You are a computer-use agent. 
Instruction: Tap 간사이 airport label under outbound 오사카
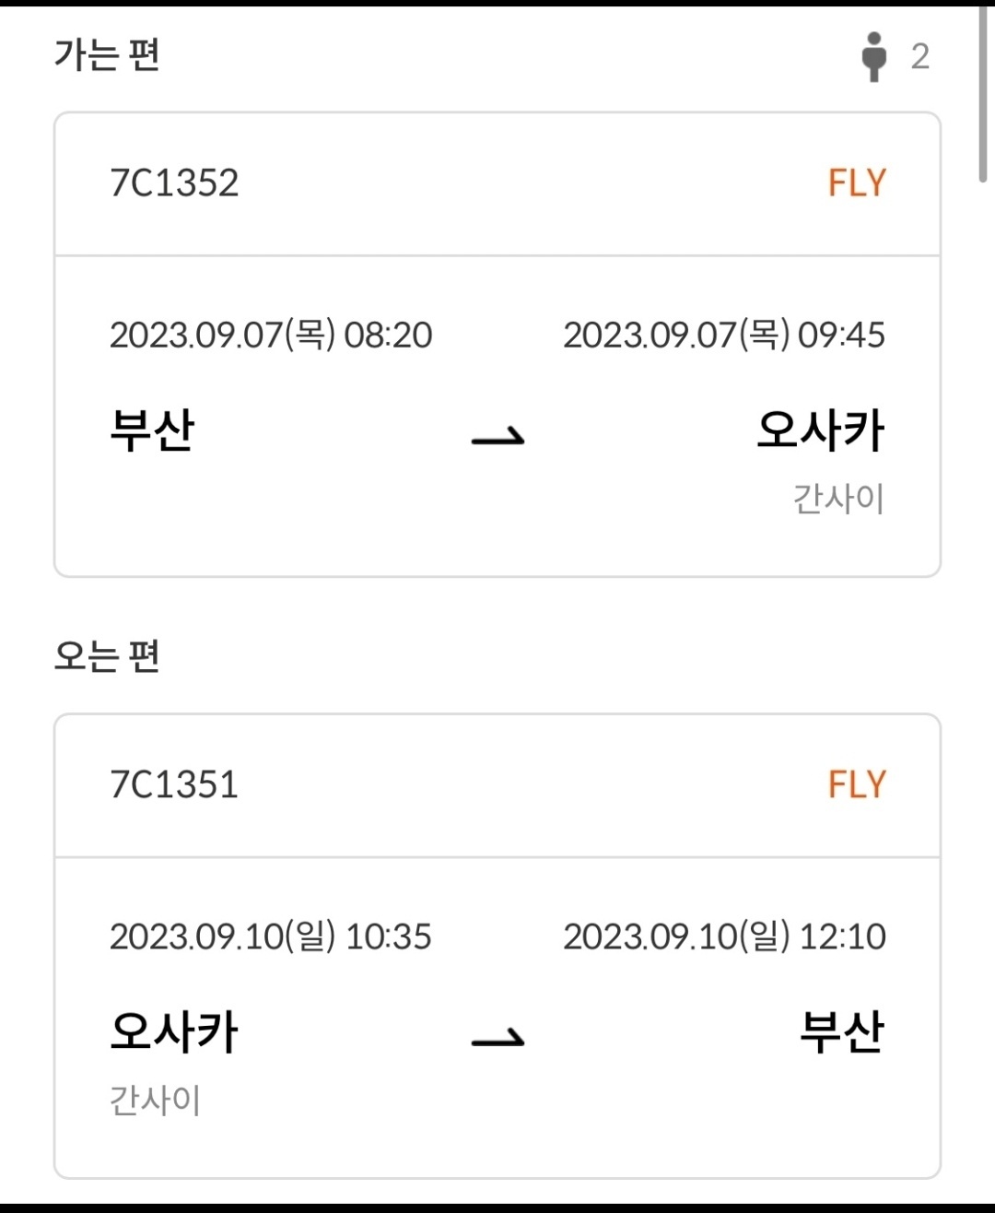click(839, 500)
